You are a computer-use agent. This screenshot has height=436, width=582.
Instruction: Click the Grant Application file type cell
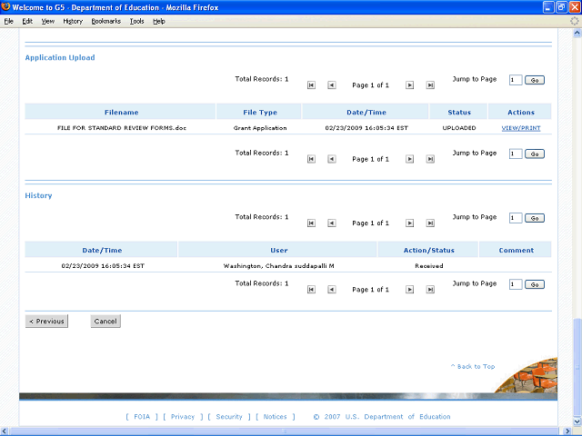tap(260, 128)
